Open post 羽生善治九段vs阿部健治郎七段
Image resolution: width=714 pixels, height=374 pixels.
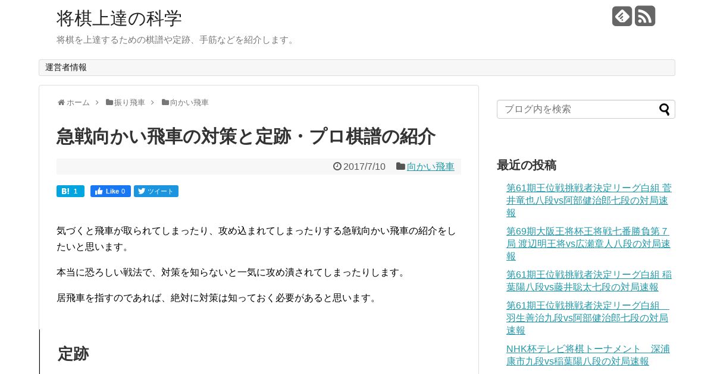[x=588, y=318]
